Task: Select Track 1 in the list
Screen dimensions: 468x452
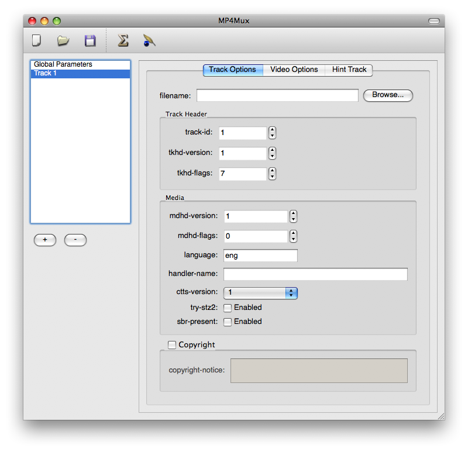Action: click(80, 74)
